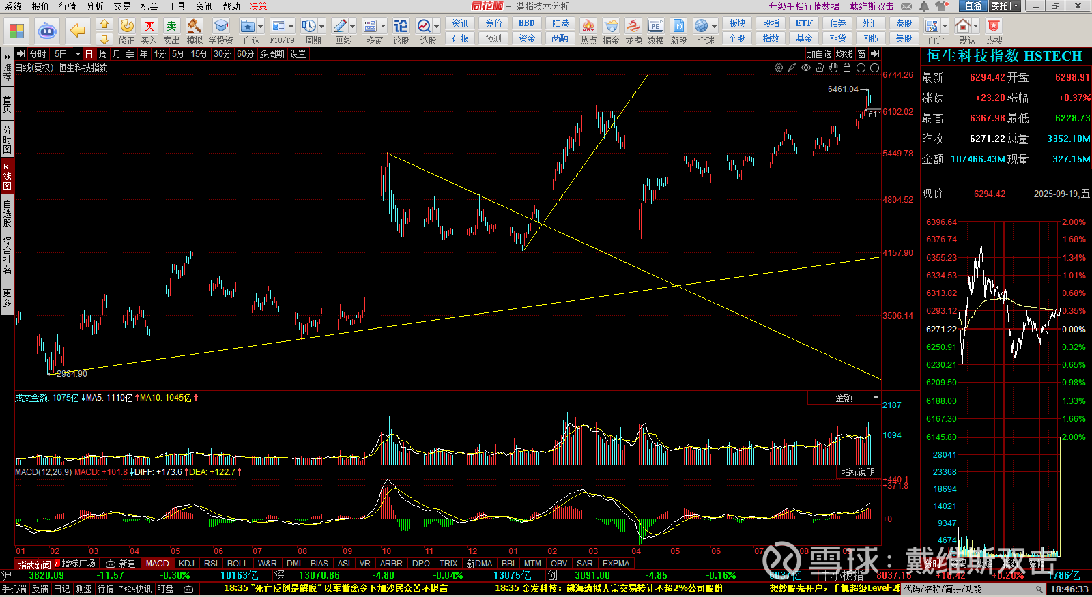Screen dimensions: 1092x597
Task: Click the four-color grid home icon
Action: (x=16, y=31)
